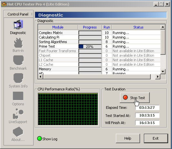
Task: Click the Prime Test 20% progress bar
Action: pos(90,46)
